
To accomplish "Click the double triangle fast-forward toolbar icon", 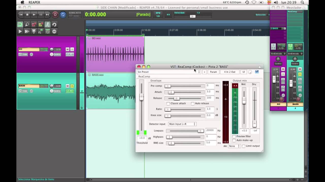I will [27, 31].
